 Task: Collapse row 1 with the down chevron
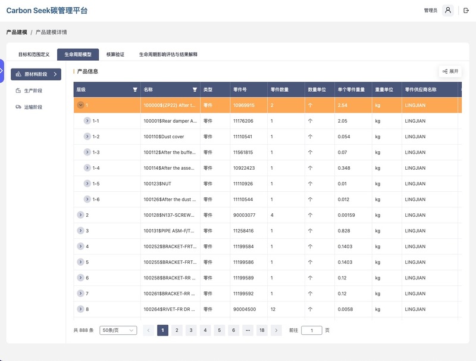(80, 105)
